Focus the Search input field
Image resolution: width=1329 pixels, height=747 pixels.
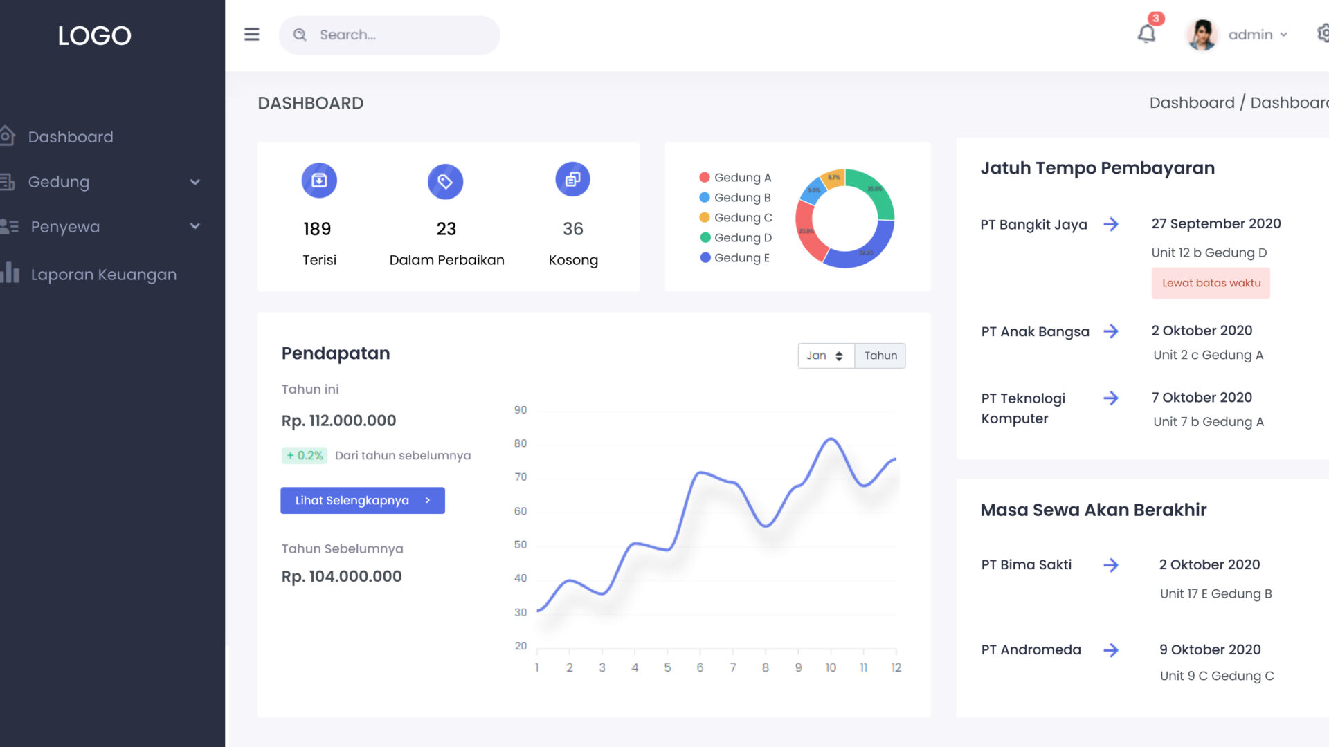[x=389, y=35]
